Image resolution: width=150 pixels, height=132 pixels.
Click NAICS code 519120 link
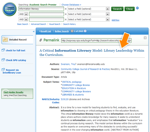pyautogui.click(x=65, y=99)
